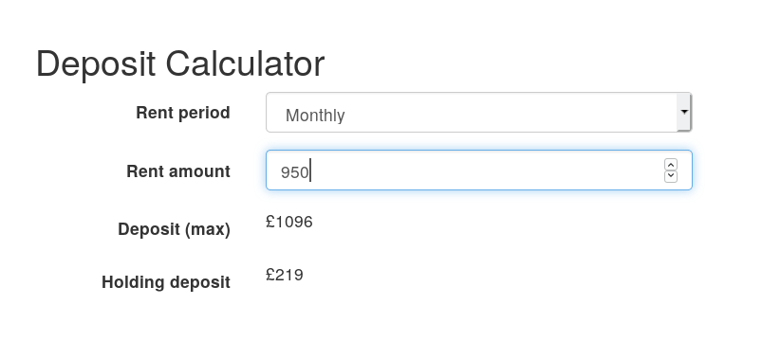Viewport: 762px width, 341px height.
Task: Click the word 'Calculator' in the title
Action: [x=245, y=63]
